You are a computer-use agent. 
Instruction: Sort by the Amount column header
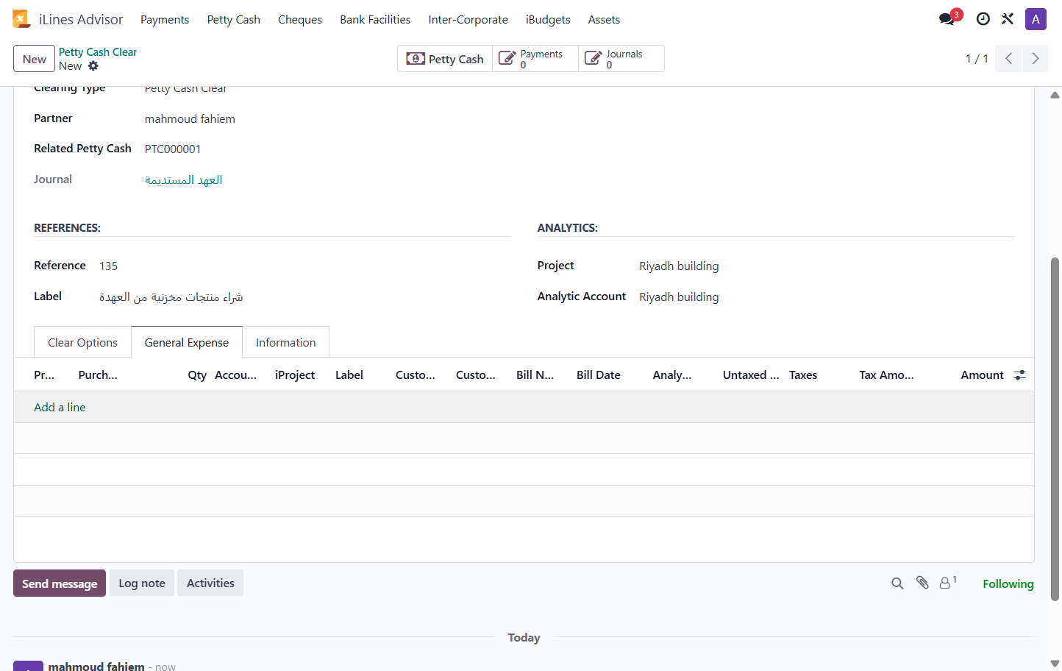click(982, 375)
